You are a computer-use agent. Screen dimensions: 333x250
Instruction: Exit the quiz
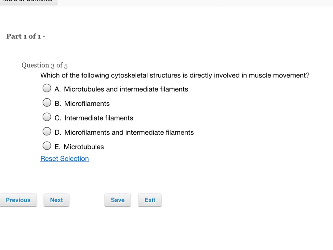tap(150, 200)
